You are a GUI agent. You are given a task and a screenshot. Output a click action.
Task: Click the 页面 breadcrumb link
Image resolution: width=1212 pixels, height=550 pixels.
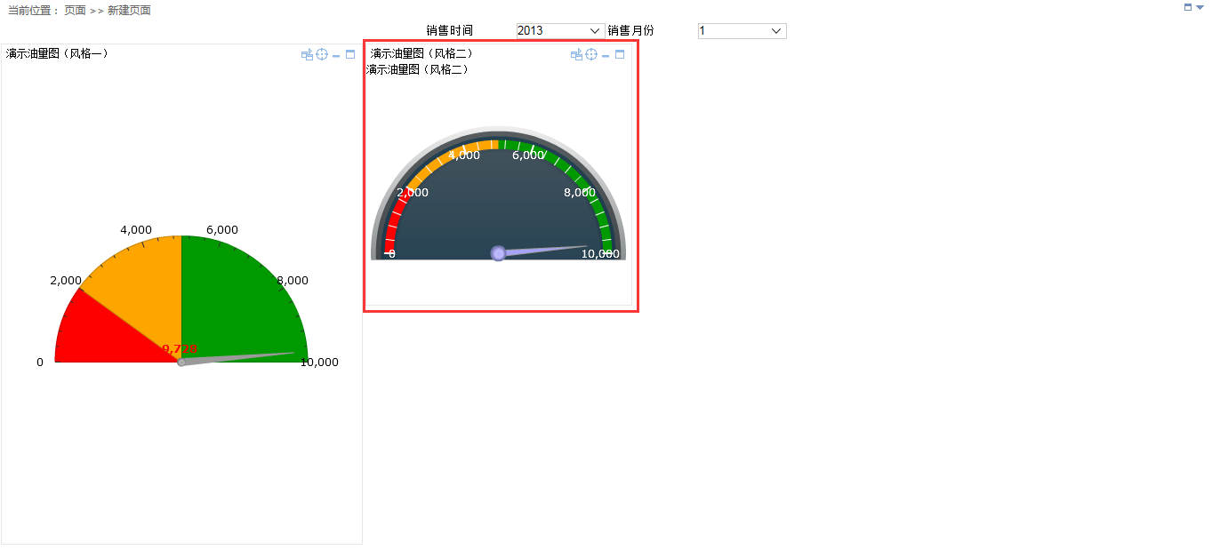pyautogui.click(x=75, y=11)
